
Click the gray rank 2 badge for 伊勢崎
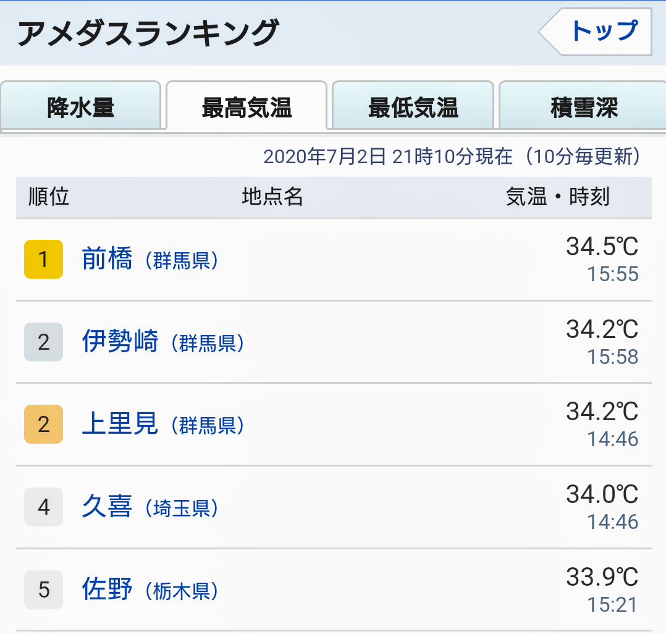click(x=44, y=342)
